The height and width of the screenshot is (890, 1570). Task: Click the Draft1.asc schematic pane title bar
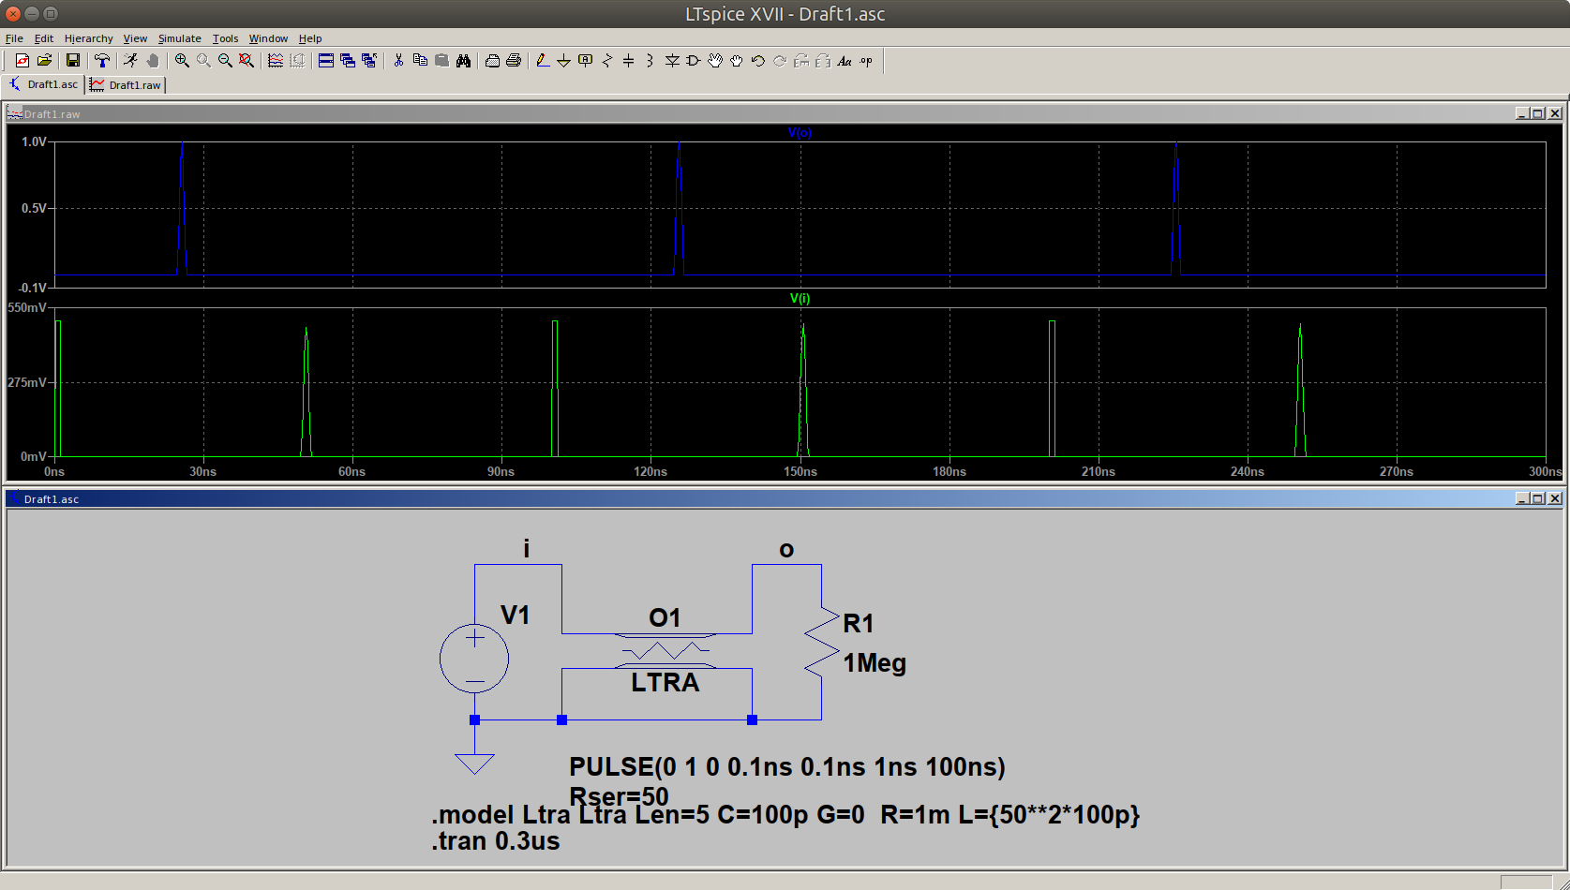[x=750, y=499]
